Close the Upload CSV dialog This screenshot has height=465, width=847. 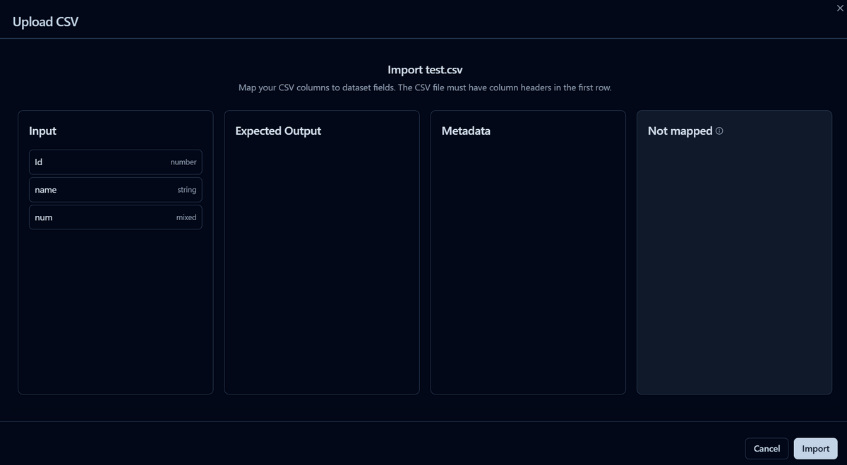pos(839,7)
